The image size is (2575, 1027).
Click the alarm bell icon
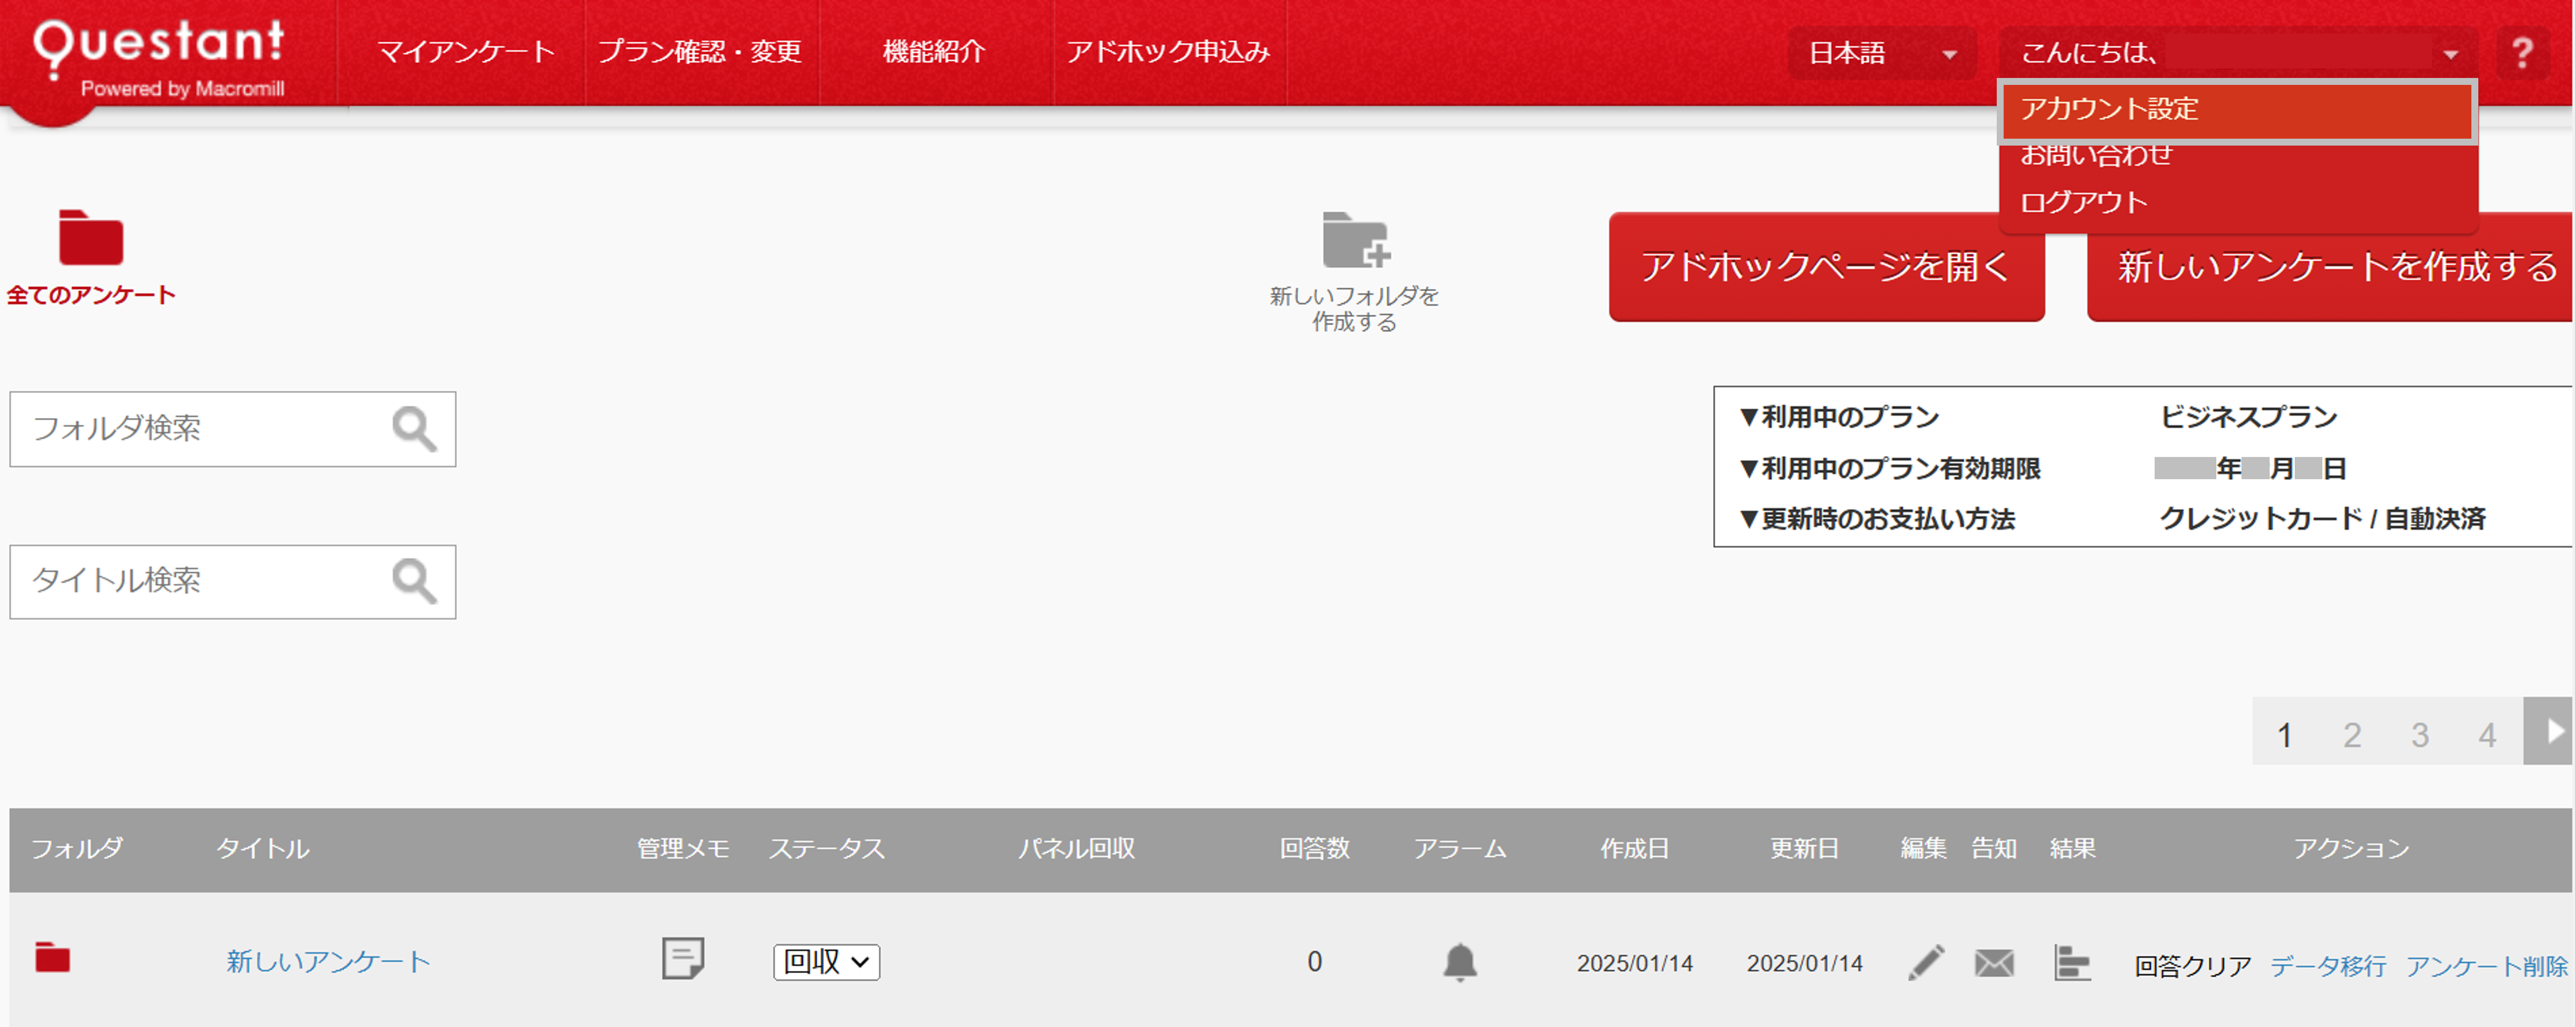pos(1459,962)
